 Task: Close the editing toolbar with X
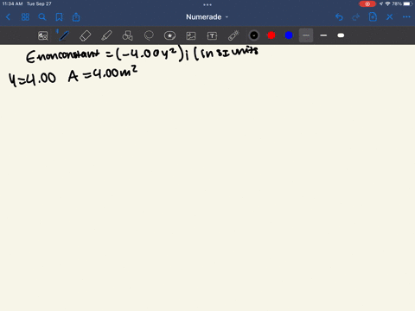coord(390,17)
